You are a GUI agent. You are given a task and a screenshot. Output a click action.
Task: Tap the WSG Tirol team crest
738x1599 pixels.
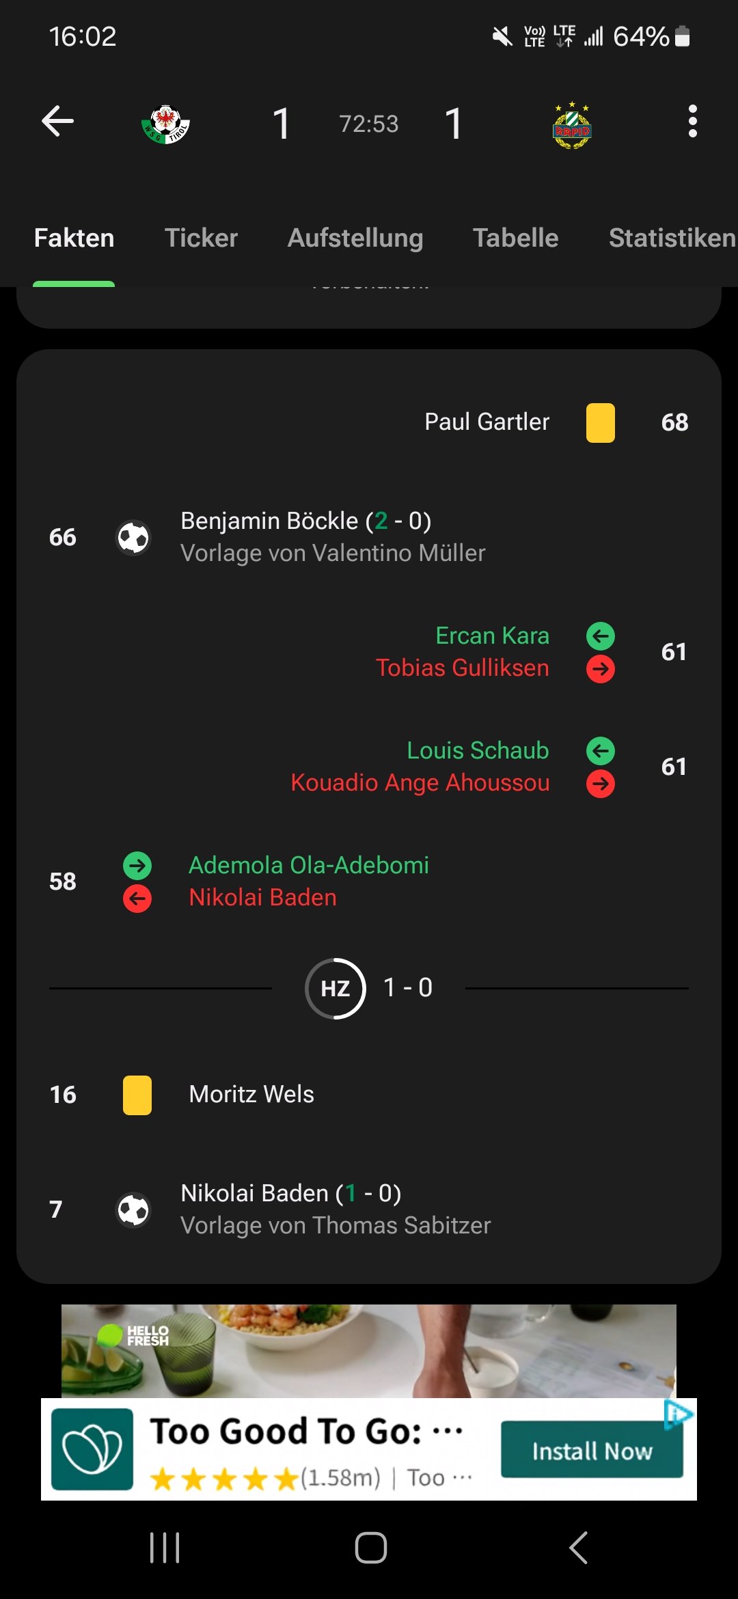pyautogui.click(x=166, y=124)
